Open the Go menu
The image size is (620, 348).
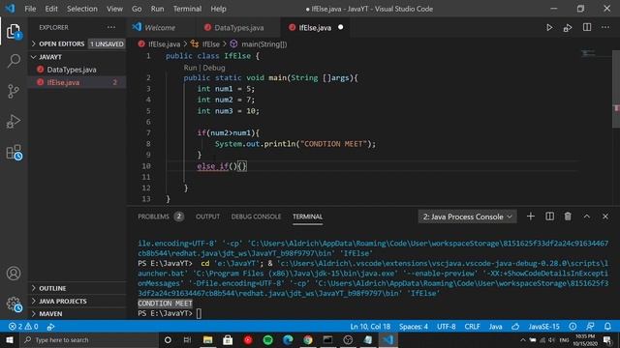(x=137, y=9)
